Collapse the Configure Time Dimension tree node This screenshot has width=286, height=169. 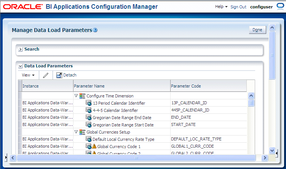(76, 96)
